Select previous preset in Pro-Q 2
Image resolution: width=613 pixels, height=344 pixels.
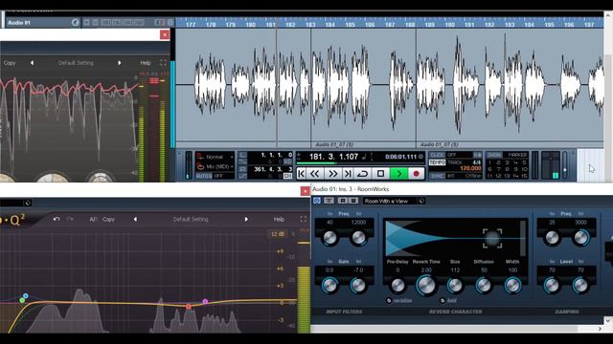tap(135, 219)
